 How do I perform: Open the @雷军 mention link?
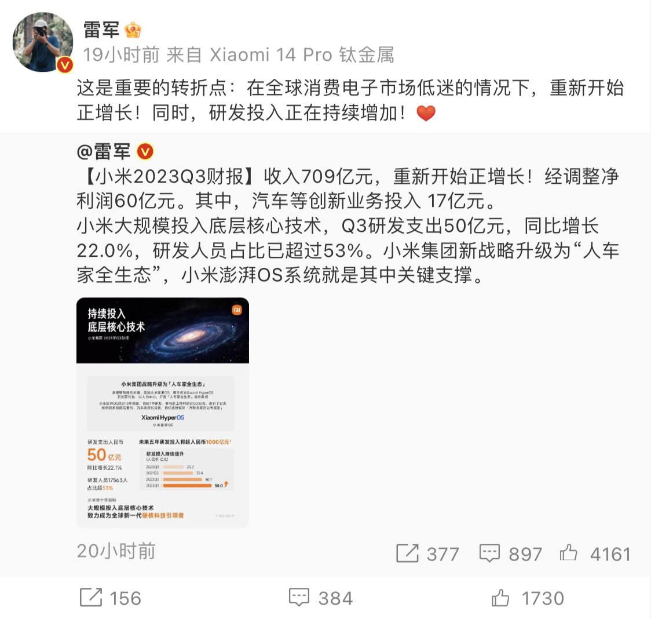(104, 152)
